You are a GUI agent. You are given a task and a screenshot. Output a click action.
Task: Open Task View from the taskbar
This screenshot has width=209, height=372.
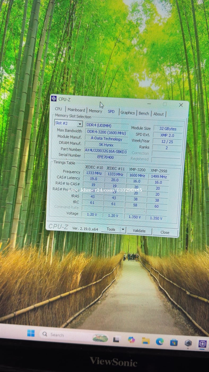(x=116, y=339)
